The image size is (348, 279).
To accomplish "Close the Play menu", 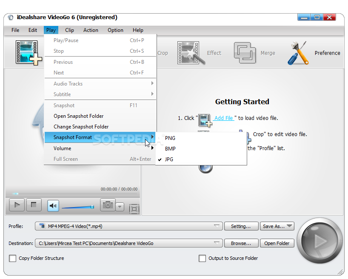I will click(x=51, y=30).
